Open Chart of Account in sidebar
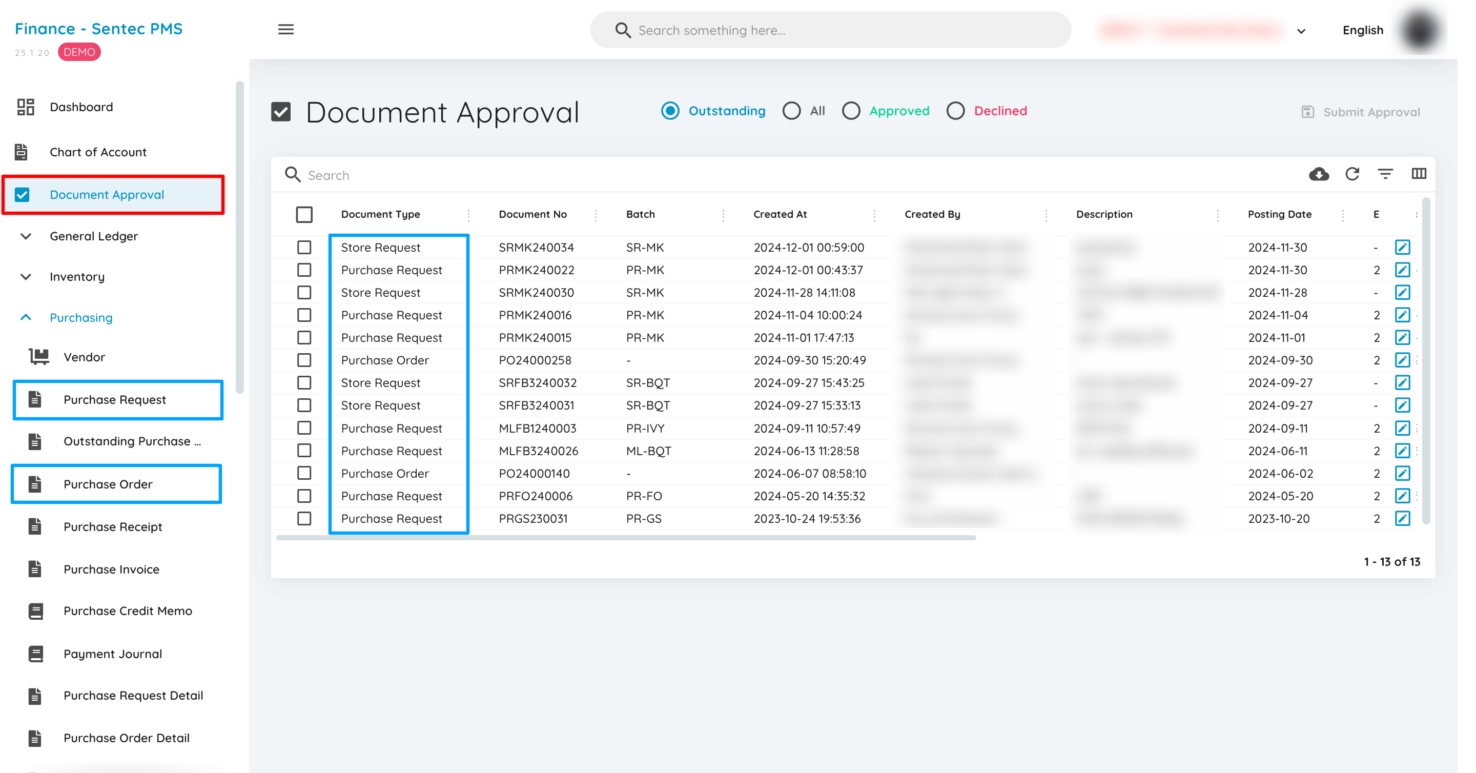Viewport: 1476px width, 773px height. (97, 152)
